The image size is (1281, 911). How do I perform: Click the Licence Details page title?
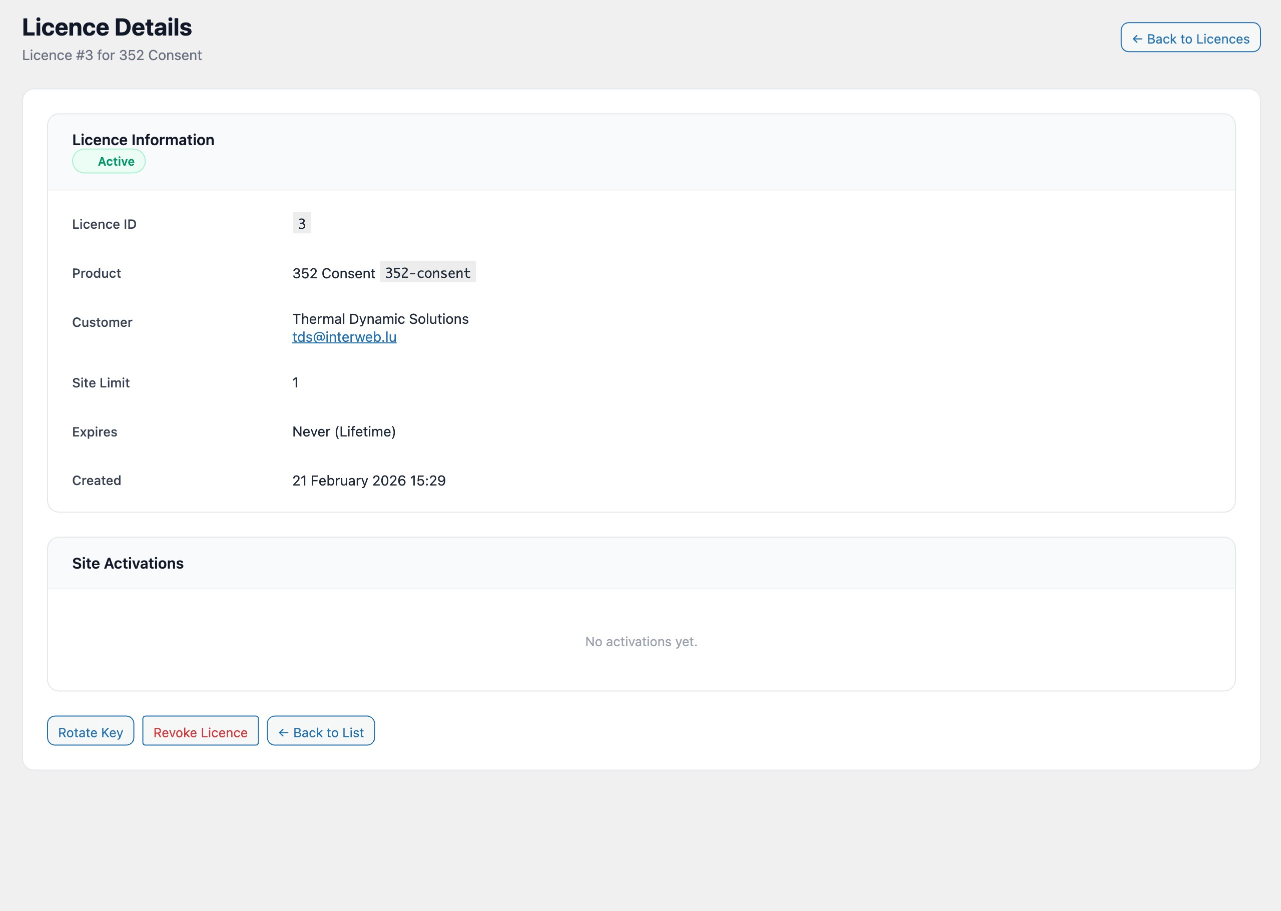point(107,28)
